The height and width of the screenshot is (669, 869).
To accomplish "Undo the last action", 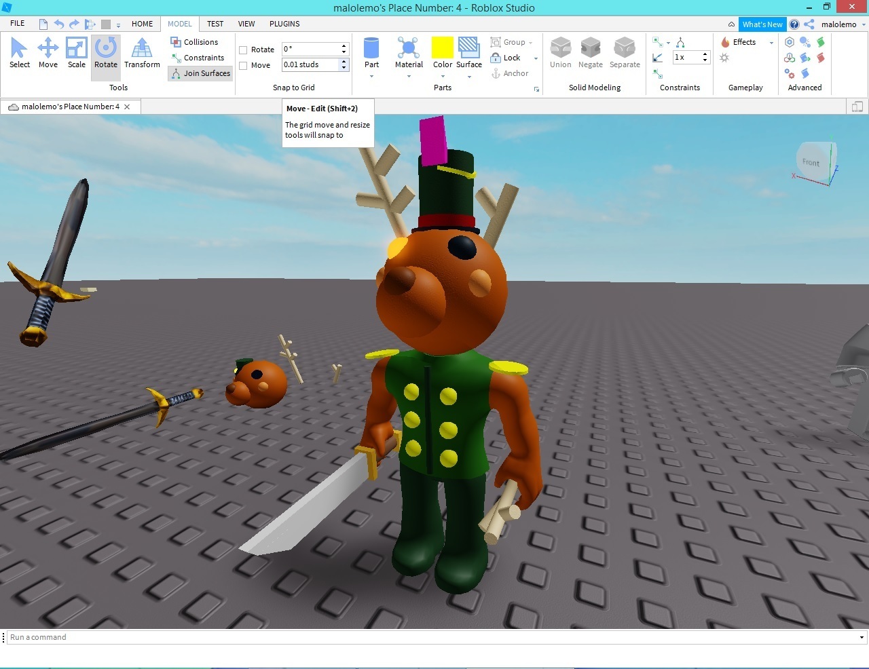I will point(59,24).
